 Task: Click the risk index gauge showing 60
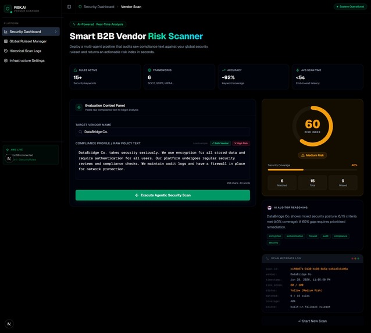(x=312, y=126)
